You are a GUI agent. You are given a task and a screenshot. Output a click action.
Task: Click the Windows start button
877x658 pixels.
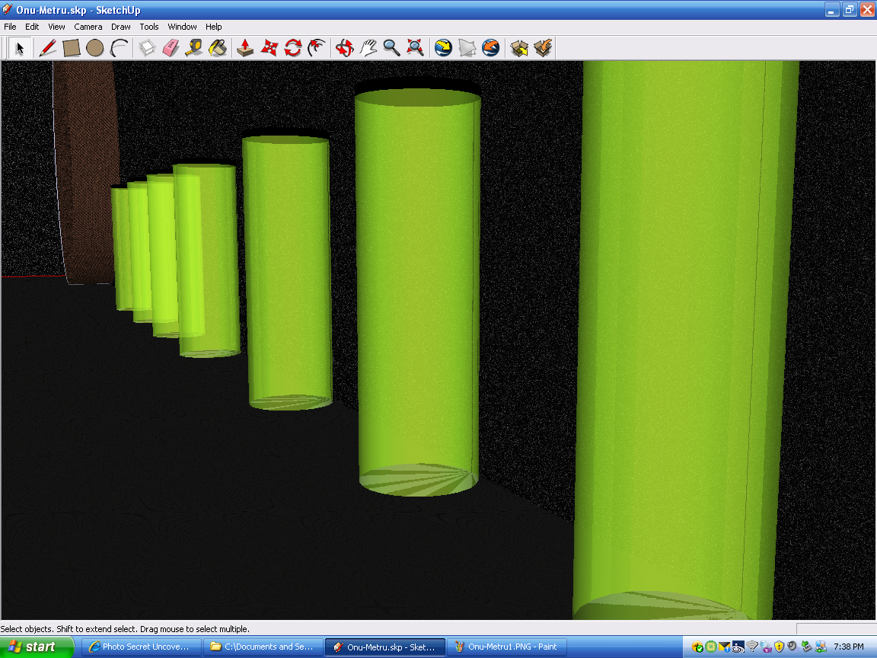[37, 647]
